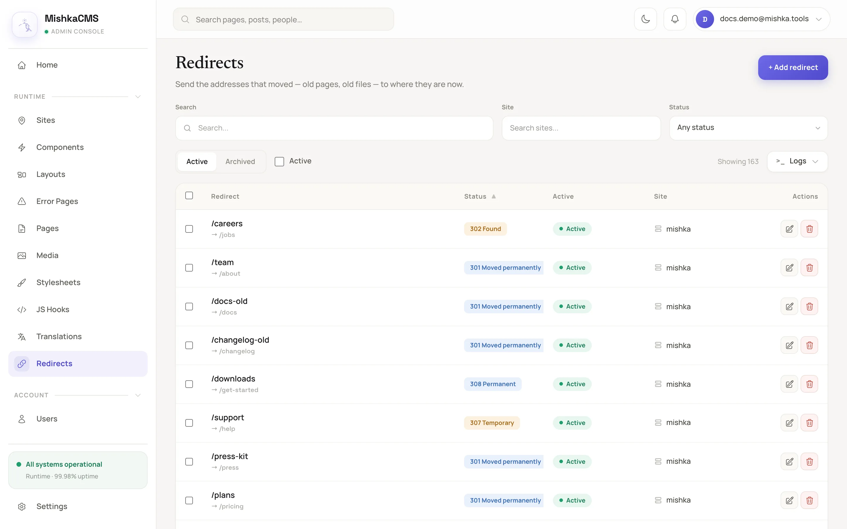Viewport: 847px width, 529px height.
Task: Toggle dark mode moon icon
Action: 646,19
